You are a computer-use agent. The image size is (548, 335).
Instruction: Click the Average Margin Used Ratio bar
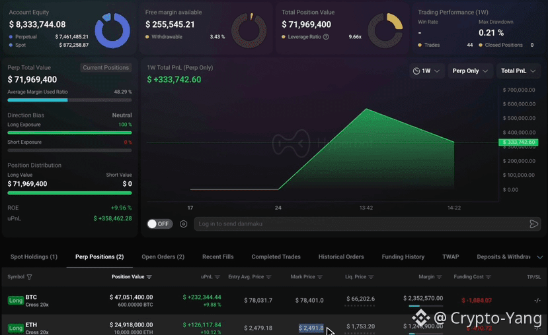pos(69,100)
